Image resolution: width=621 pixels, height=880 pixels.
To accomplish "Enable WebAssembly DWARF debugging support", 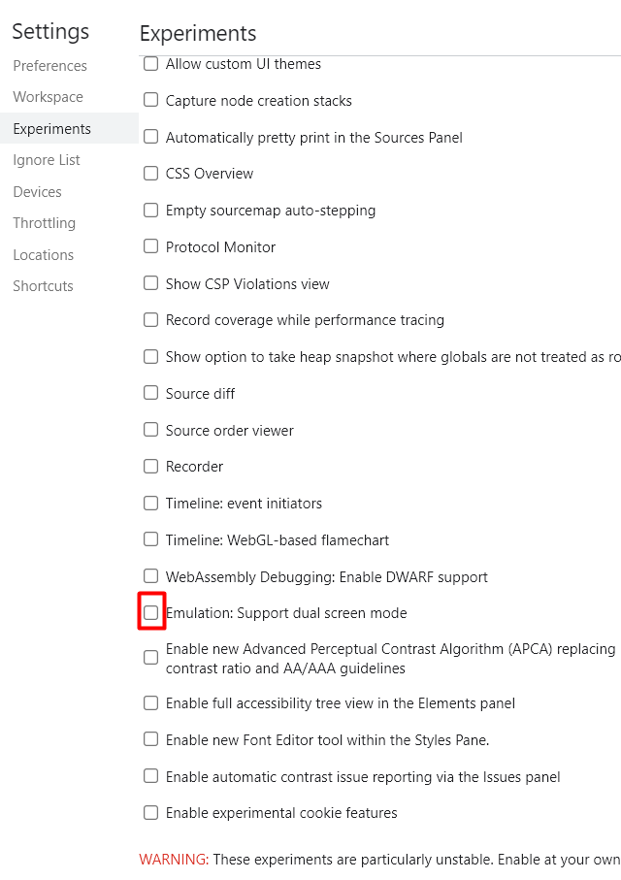I will pos(150,575).
